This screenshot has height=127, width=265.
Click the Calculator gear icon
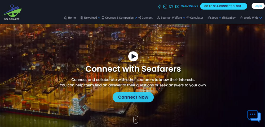[x=188, y=18]
